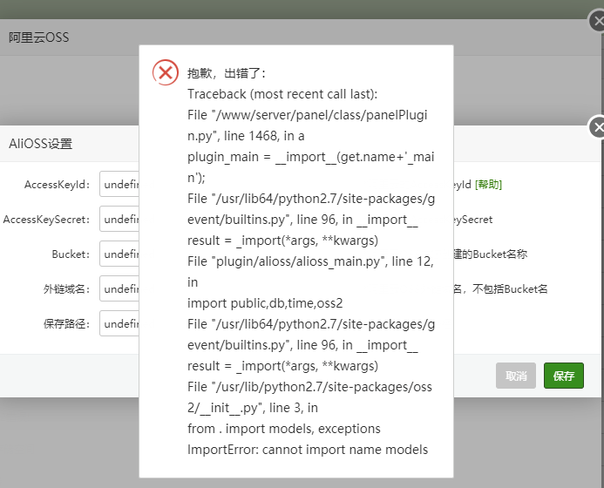Click the 抱歉，出错了 error heading
This screenshot has width=604, height=488.
point(227,73)
